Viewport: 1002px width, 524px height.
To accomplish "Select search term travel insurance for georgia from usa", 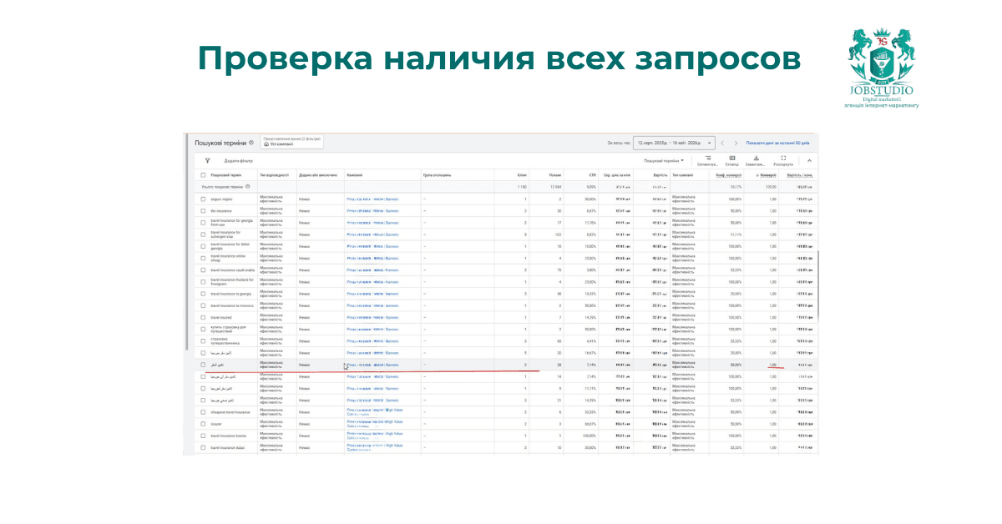I will [231, 223].
